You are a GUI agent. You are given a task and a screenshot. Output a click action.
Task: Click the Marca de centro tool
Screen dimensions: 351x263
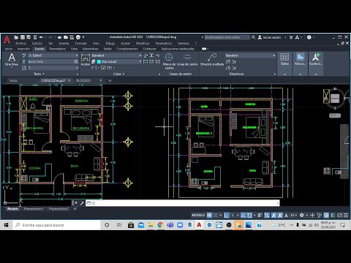pos(169,61)
